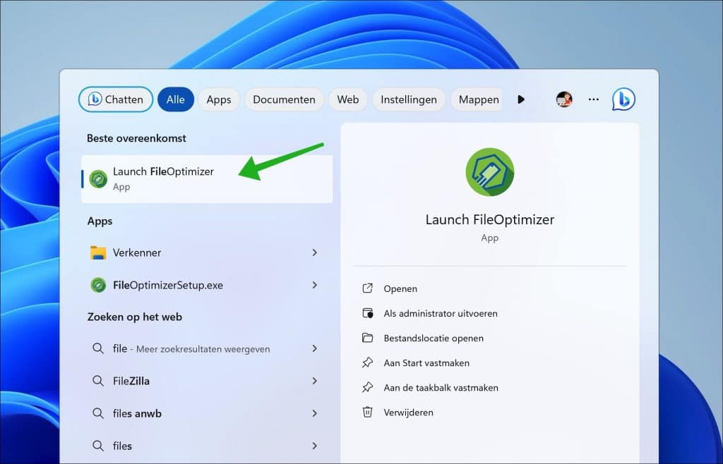Switch to the Web filter tab
Image resolution: width=723 pixels, height=464 pixels.
pos(347,99)
